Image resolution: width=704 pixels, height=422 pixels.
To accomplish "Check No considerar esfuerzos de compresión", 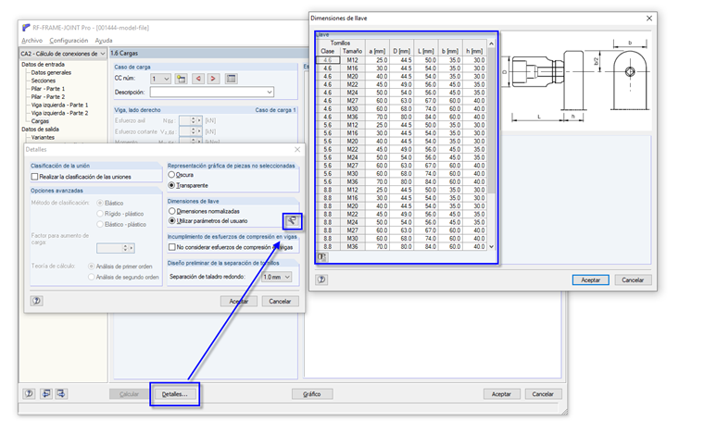I will (171, 247).
